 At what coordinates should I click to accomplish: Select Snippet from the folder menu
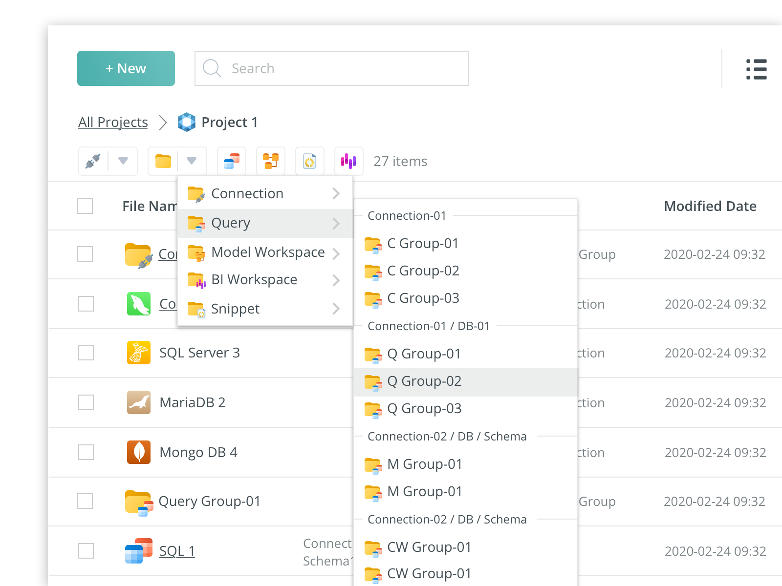click(x=236, y=309)
